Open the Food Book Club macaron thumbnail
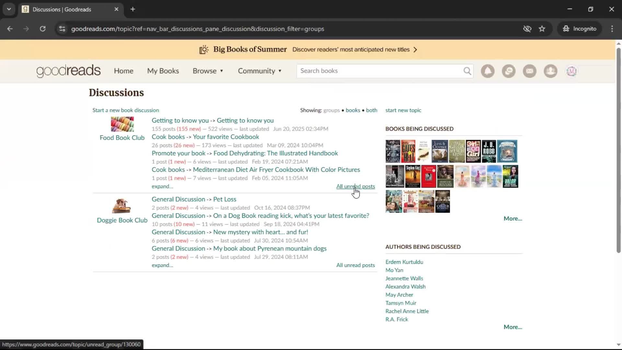This screenshot has width=622, height=350. (x=122, y=124)
